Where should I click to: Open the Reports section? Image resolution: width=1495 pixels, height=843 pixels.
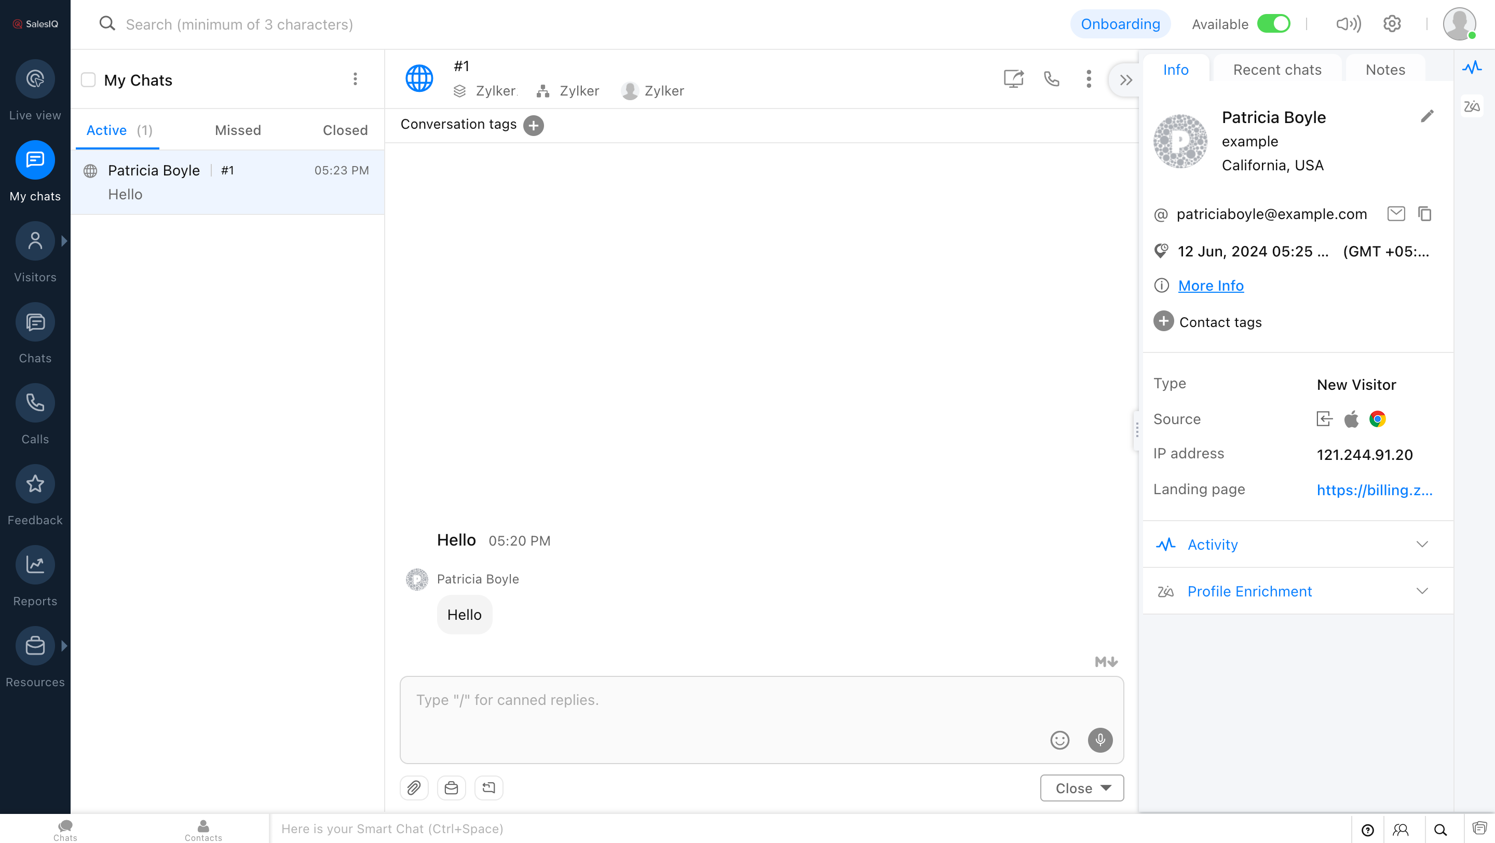(35, 564)
